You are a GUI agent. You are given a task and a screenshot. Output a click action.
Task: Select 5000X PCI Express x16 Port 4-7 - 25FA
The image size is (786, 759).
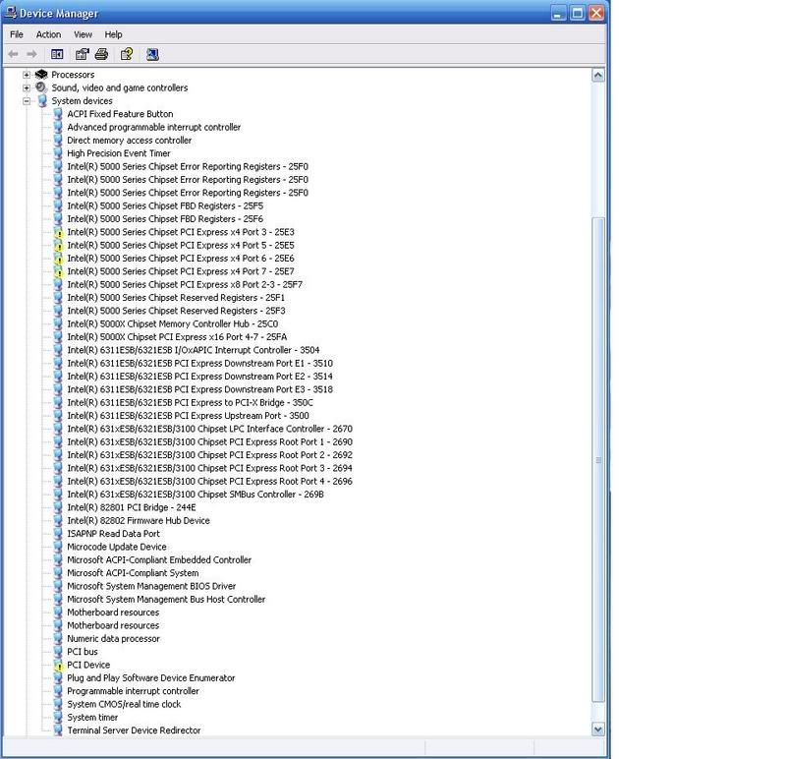pyautogui.click(x=178, y=337)
